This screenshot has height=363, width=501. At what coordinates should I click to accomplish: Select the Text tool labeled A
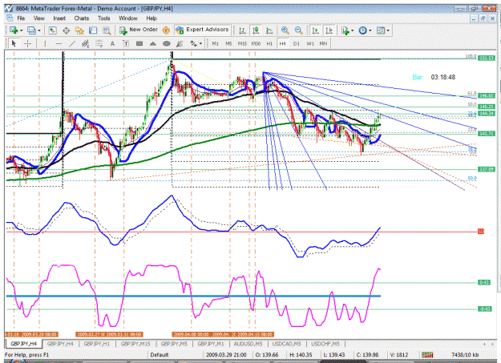[112, 43]
